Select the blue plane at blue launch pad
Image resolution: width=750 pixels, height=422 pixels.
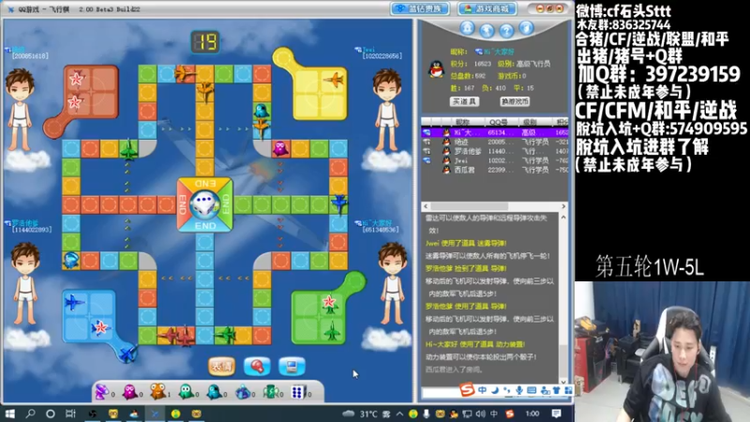coord(127,354)
